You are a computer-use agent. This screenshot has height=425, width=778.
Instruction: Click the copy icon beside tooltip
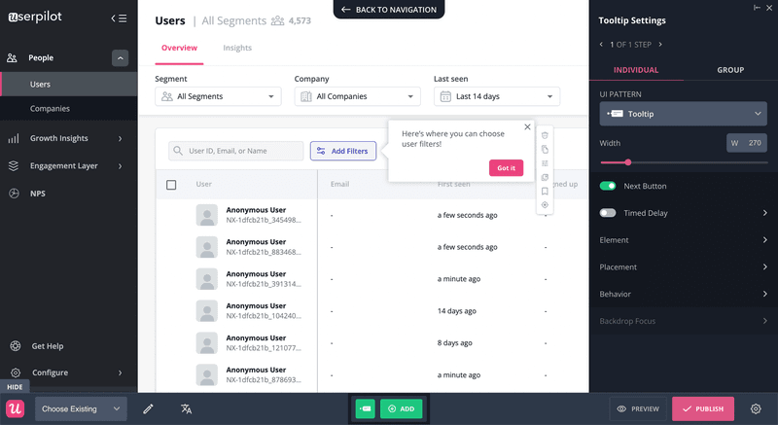[545, 149]
